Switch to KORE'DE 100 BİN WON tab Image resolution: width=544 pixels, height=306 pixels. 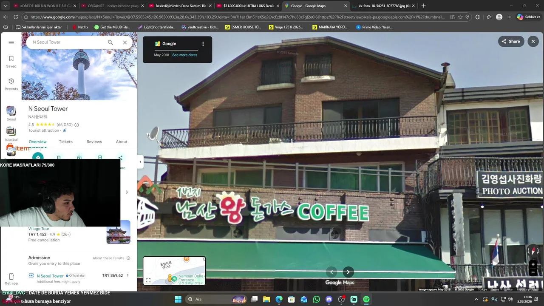45,6
